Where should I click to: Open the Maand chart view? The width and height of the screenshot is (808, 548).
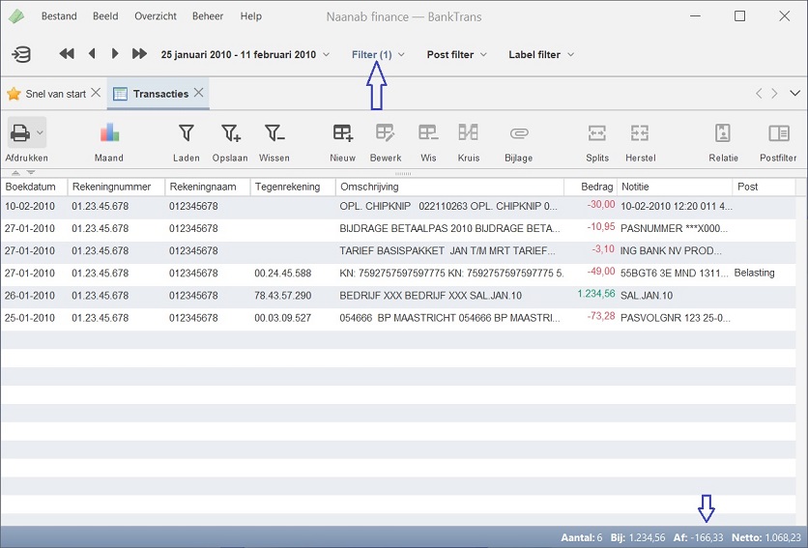point(109,133)
